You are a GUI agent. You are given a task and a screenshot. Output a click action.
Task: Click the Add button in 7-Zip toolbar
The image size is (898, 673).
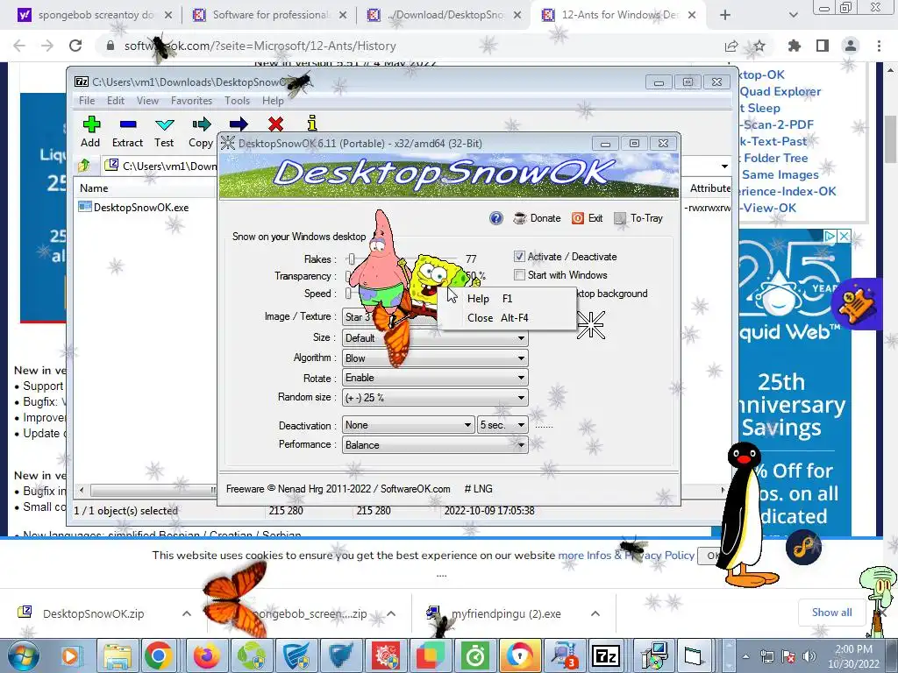[90, 131]
